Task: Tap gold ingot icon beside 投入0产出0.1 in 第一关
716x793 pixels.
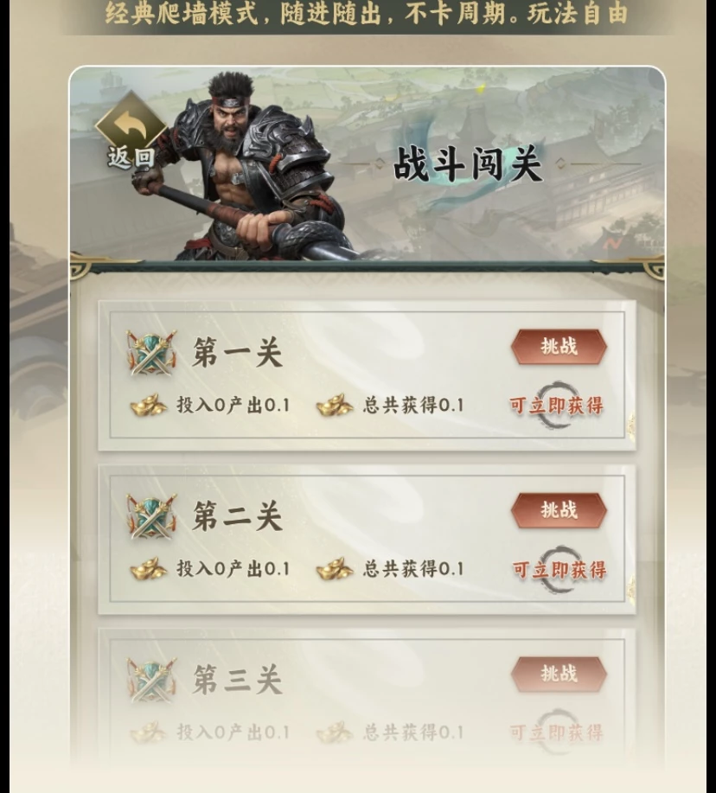Action: pos(149,405)
